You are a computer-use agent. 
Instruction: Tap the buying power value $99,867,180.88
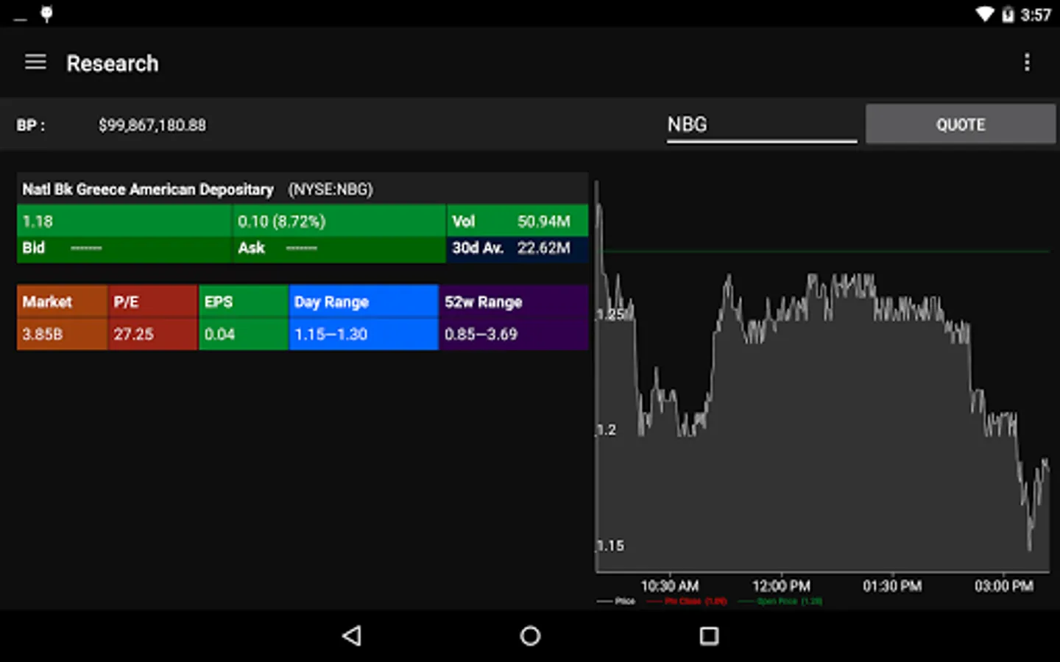pyautogui.click(x=152, y=125)
